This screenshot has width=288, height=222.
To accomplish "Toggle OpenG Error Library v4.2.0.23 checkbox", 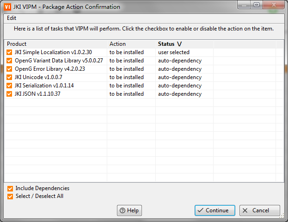I will pos(9,69).
